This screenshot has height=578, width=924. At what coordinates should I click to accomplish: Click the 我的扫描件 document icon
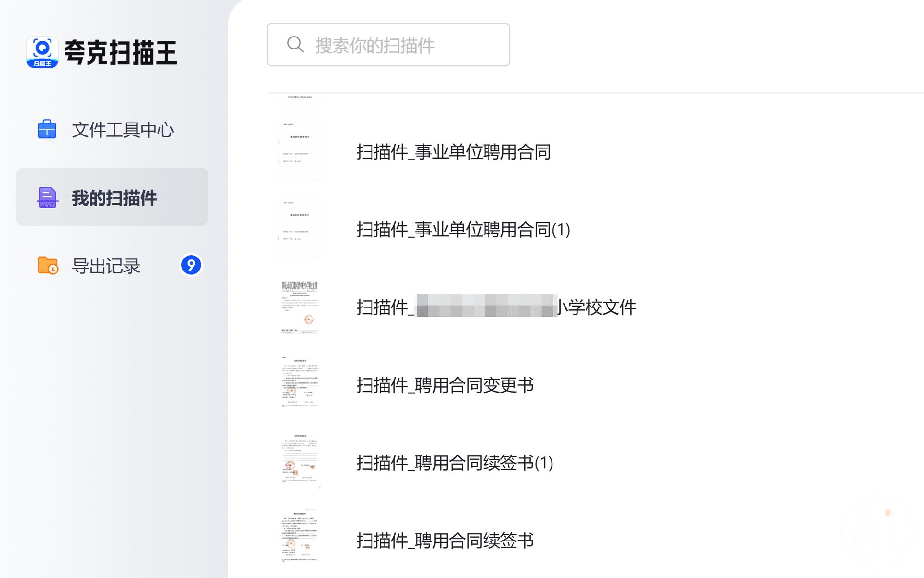pyautogui.click(x=47, y=197)
